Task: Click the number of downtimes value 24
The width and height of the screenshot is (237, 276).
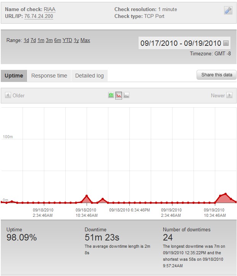Action: coord(168,237)
